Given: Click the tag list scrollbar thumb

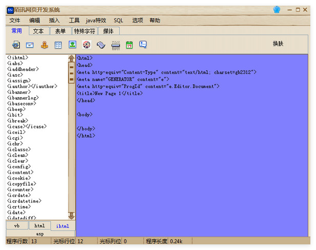Looking at the screenshot, I should [72, 73].
